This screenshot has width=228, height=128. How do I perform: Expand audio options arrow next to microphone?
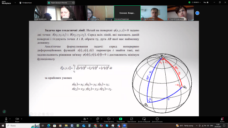coord(10,119)
